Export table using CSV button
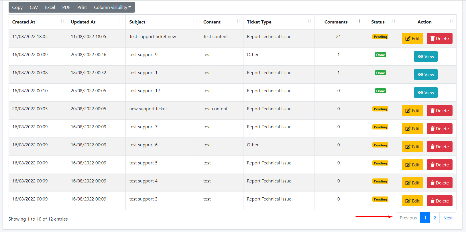The height and width of the screenshot is (232, 466). tap(34, 7)
